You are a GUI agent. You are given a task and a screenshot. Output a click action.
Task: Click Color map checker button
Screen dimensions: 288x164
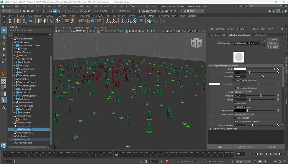tap(278, 69)
